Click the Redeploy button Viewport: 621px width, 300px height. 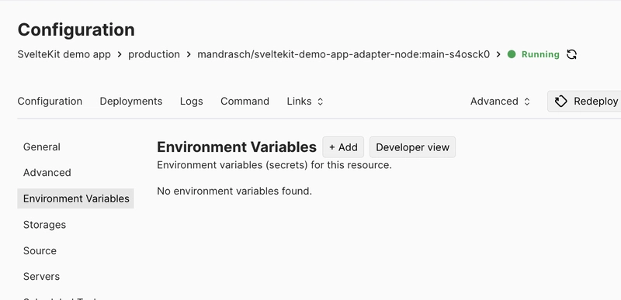click(585, 102)
